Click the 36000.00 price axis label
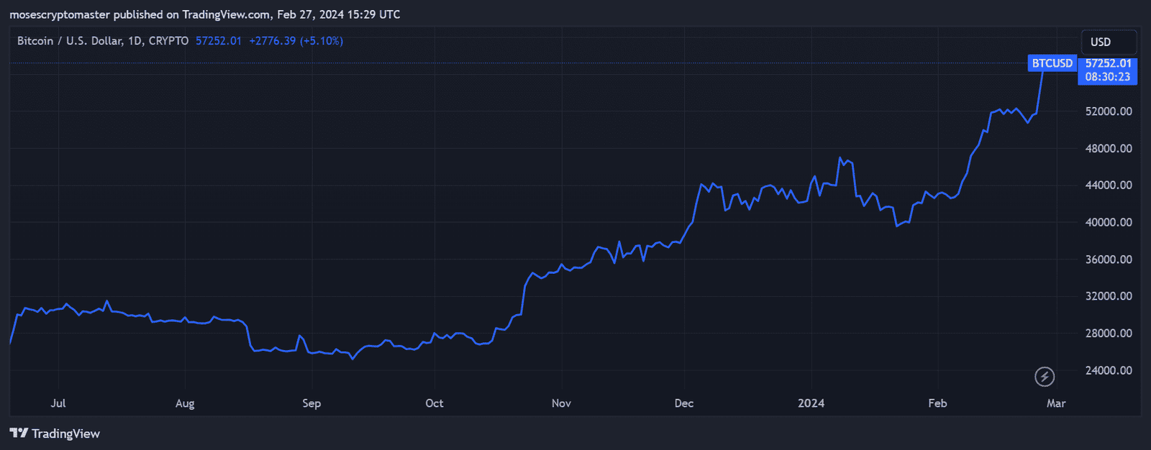1151x450 pixels. (x=1108, y=260)
